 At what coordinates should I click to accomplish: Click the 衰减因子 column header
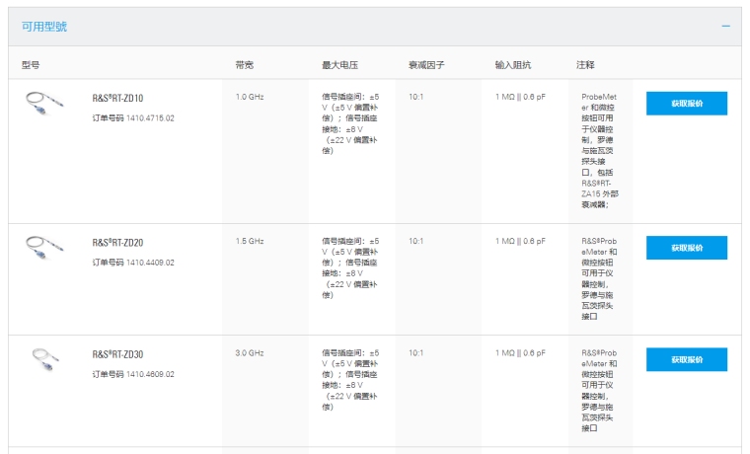(426, 64)
